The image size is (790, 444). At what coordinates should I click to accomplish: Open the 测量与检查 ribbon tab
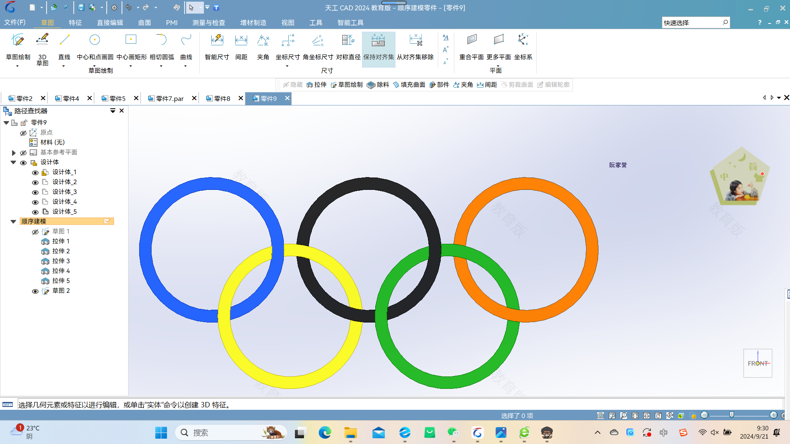pyautogui.click(x=208, y=22)
